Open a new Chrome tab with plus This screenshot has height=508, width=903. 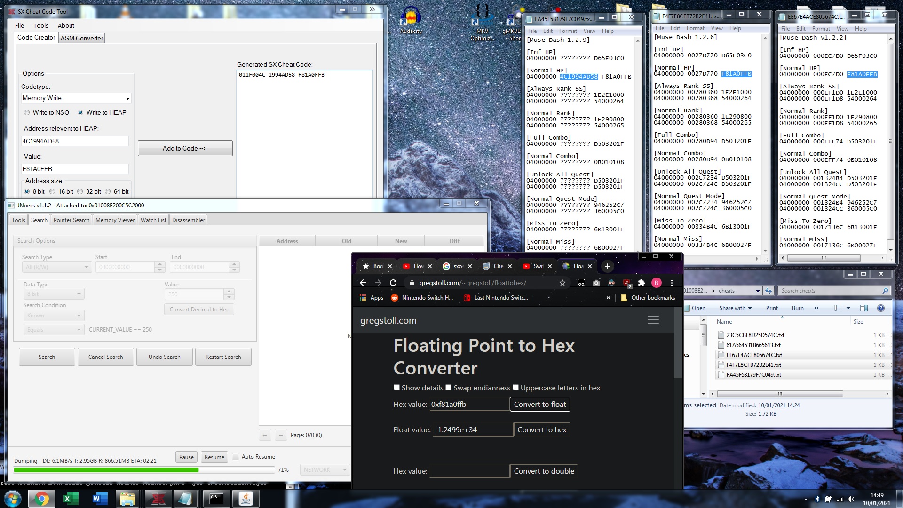tap(607, 266)
